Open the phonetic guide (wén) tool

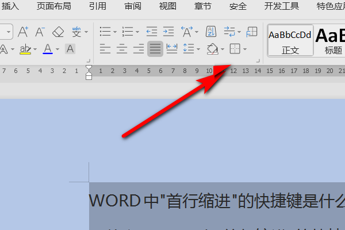click(76, 32)
